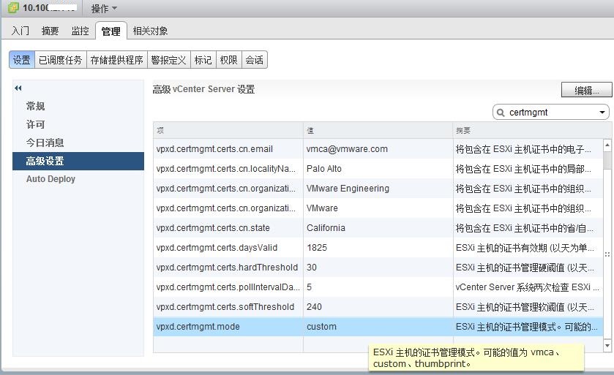614x375 pixels.
Task: Select Auto Deploy in the sidebar
Action: (x=78, y=179)
